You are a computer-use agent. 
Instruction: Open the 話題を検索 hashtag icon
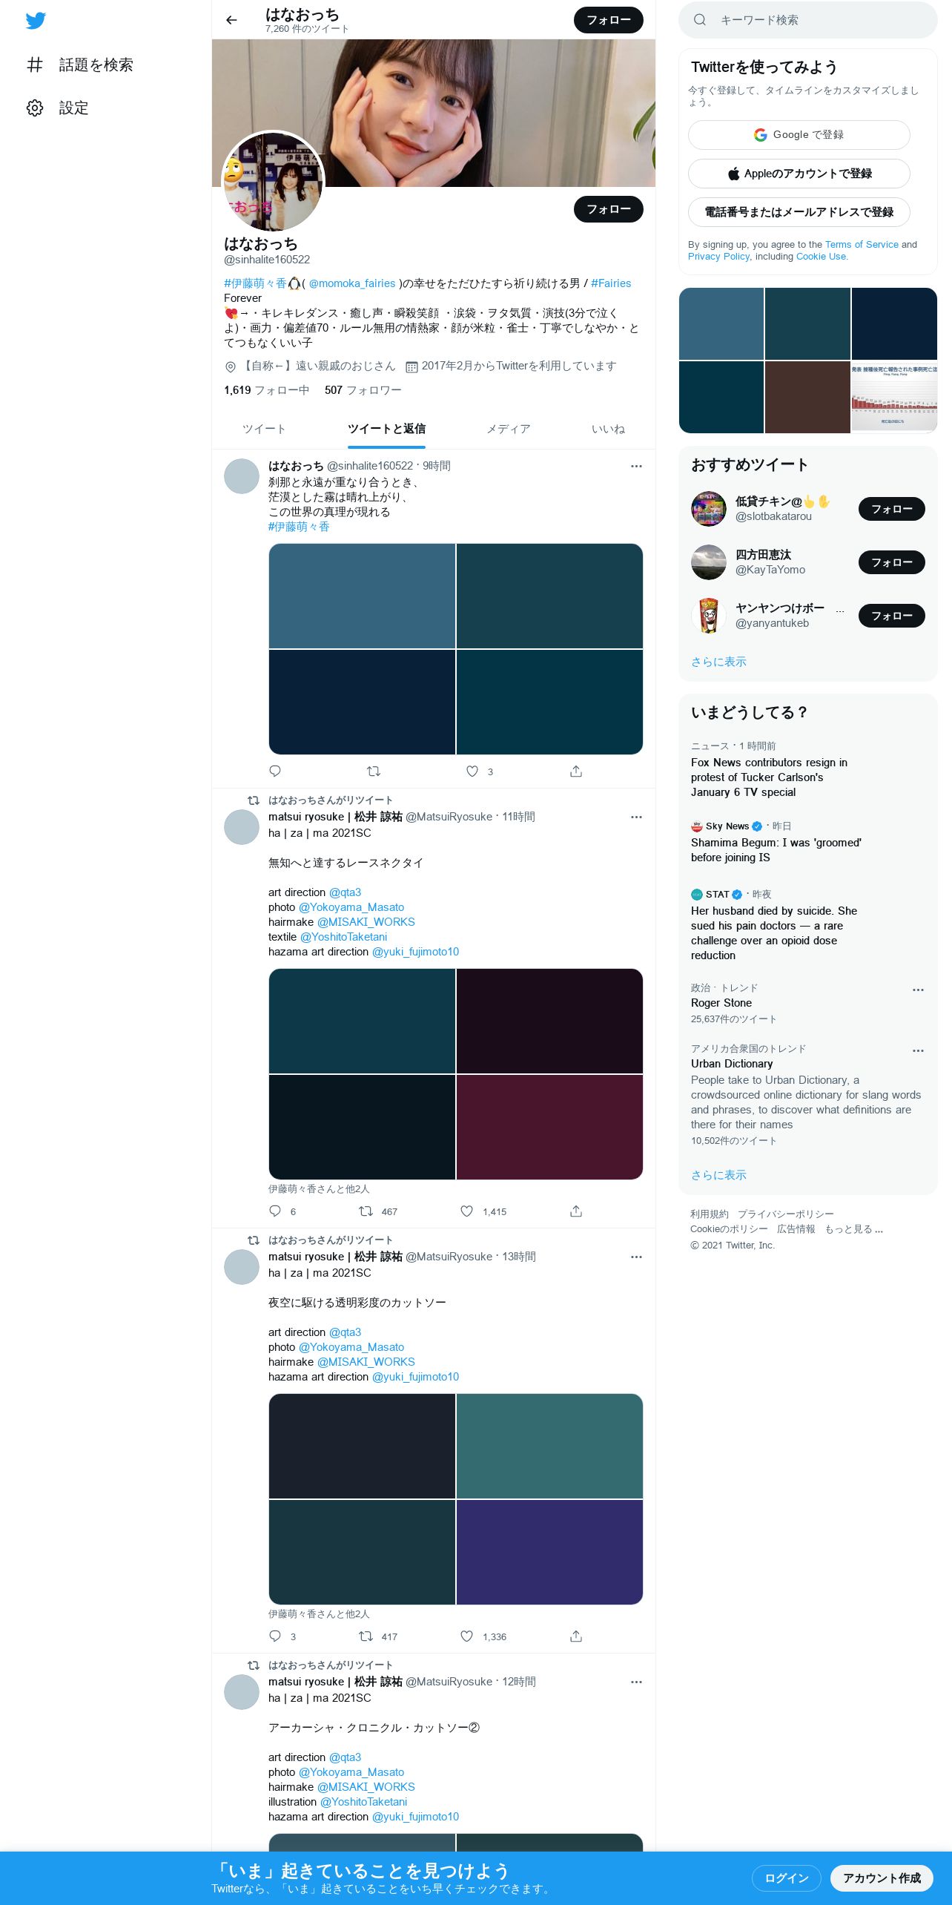click(x=35, y=65)
